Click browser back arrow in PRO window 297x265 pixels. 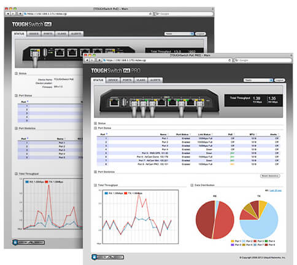coord(87,60)
